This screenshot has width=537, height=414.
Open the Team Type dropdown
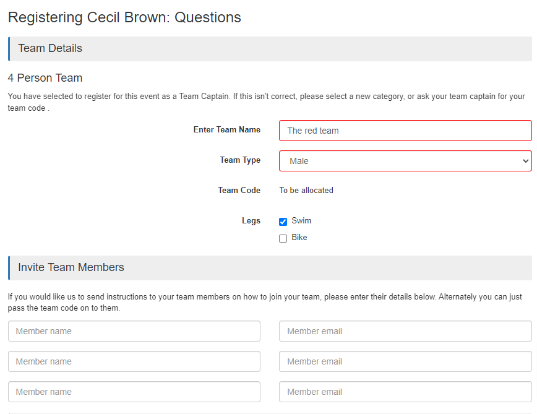405,161
